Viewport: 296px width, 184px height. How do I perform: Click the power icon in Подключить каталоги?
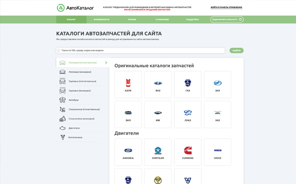point(240,19)
